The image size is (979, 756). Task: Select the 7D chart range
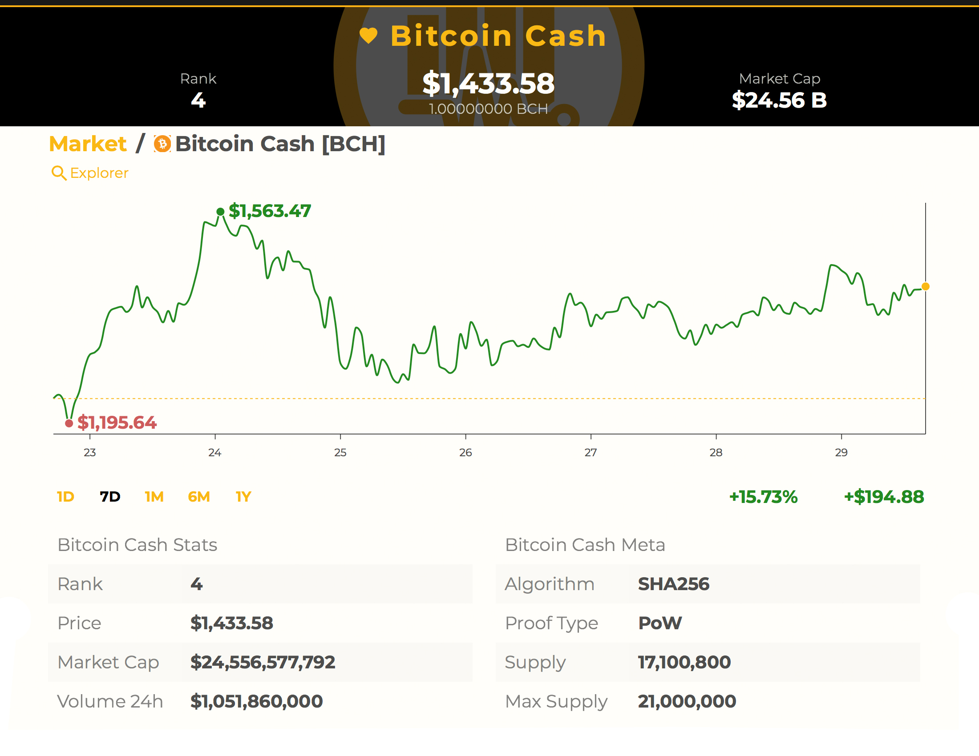[110, 497]
